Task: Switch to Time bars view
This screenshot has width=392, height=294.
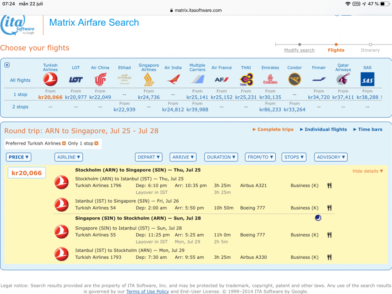Action: point(370,129)
